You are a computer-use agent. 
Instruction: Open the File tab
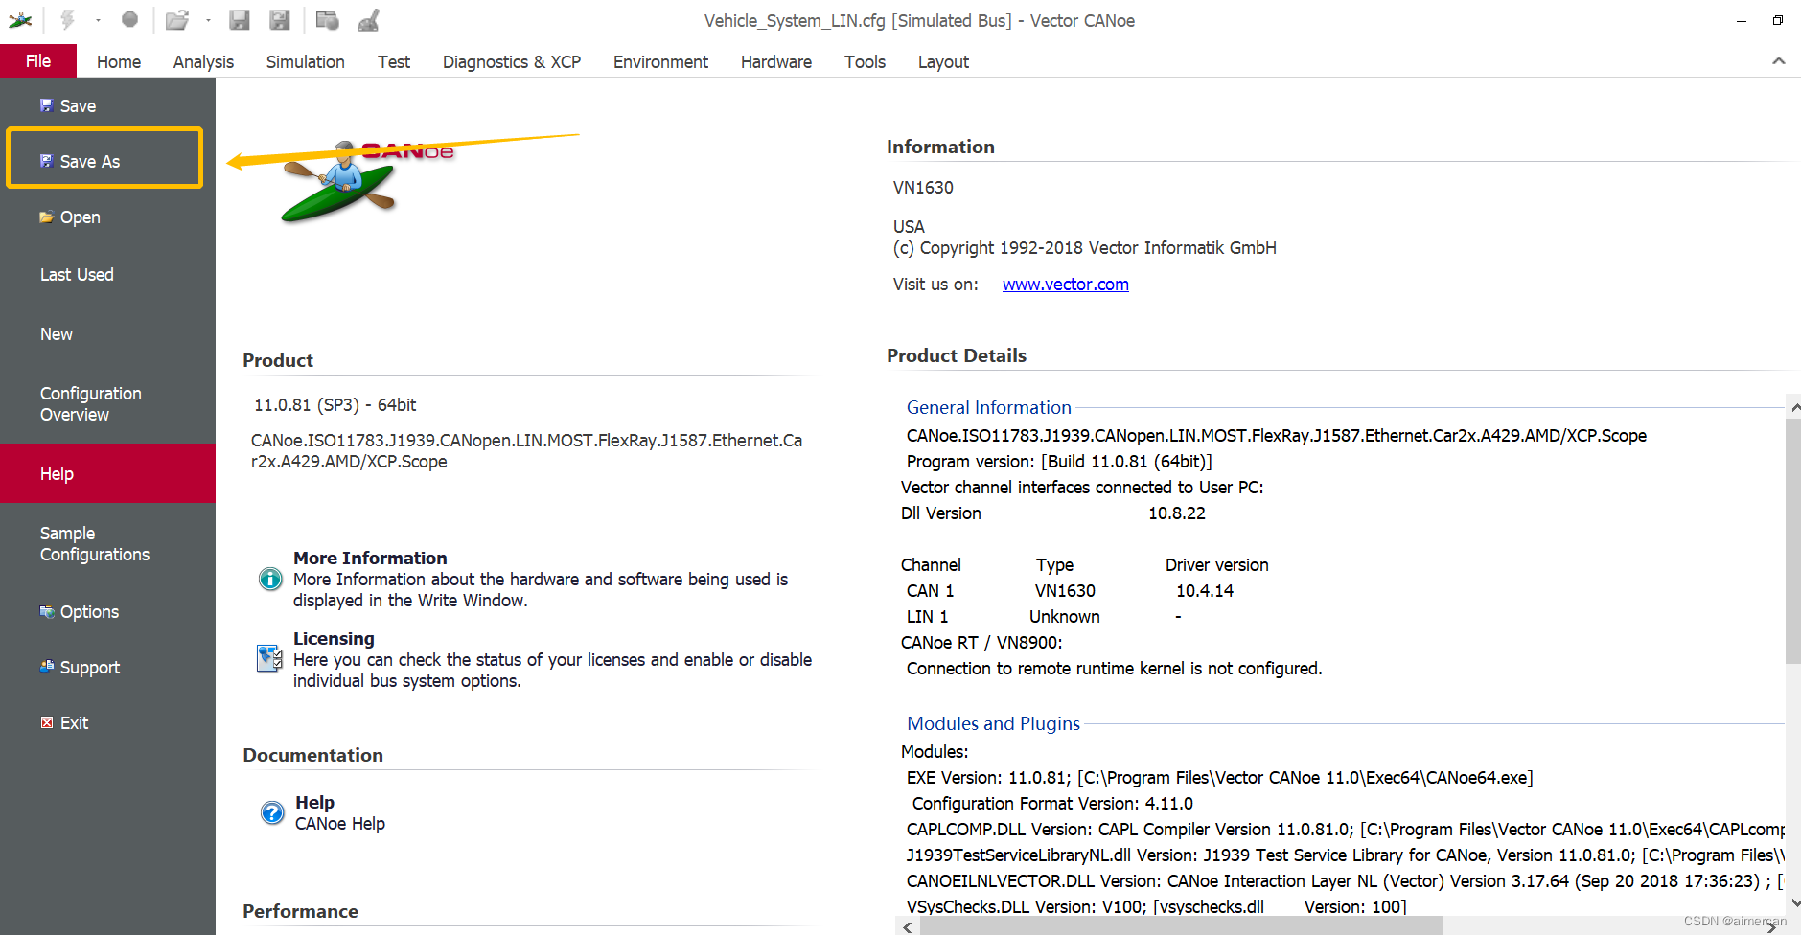click(38, 61)
